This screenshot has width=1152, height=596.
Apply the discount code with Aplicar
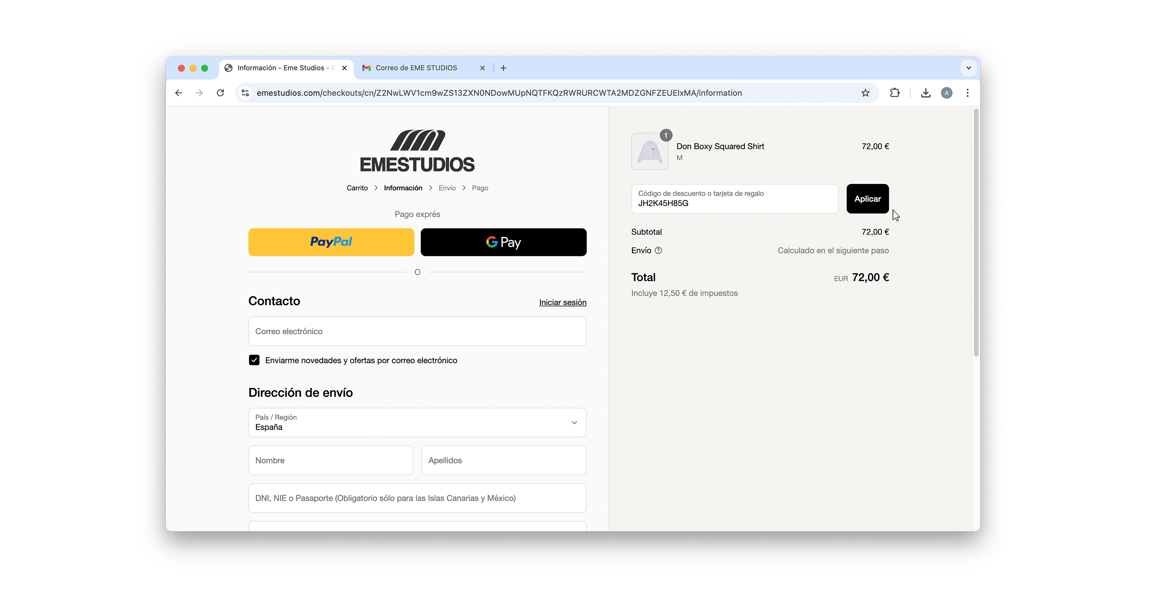[x=867, y=198]
